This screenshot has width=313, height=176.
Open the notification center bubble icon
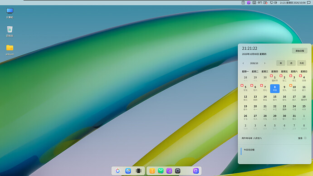click(309, 3)
